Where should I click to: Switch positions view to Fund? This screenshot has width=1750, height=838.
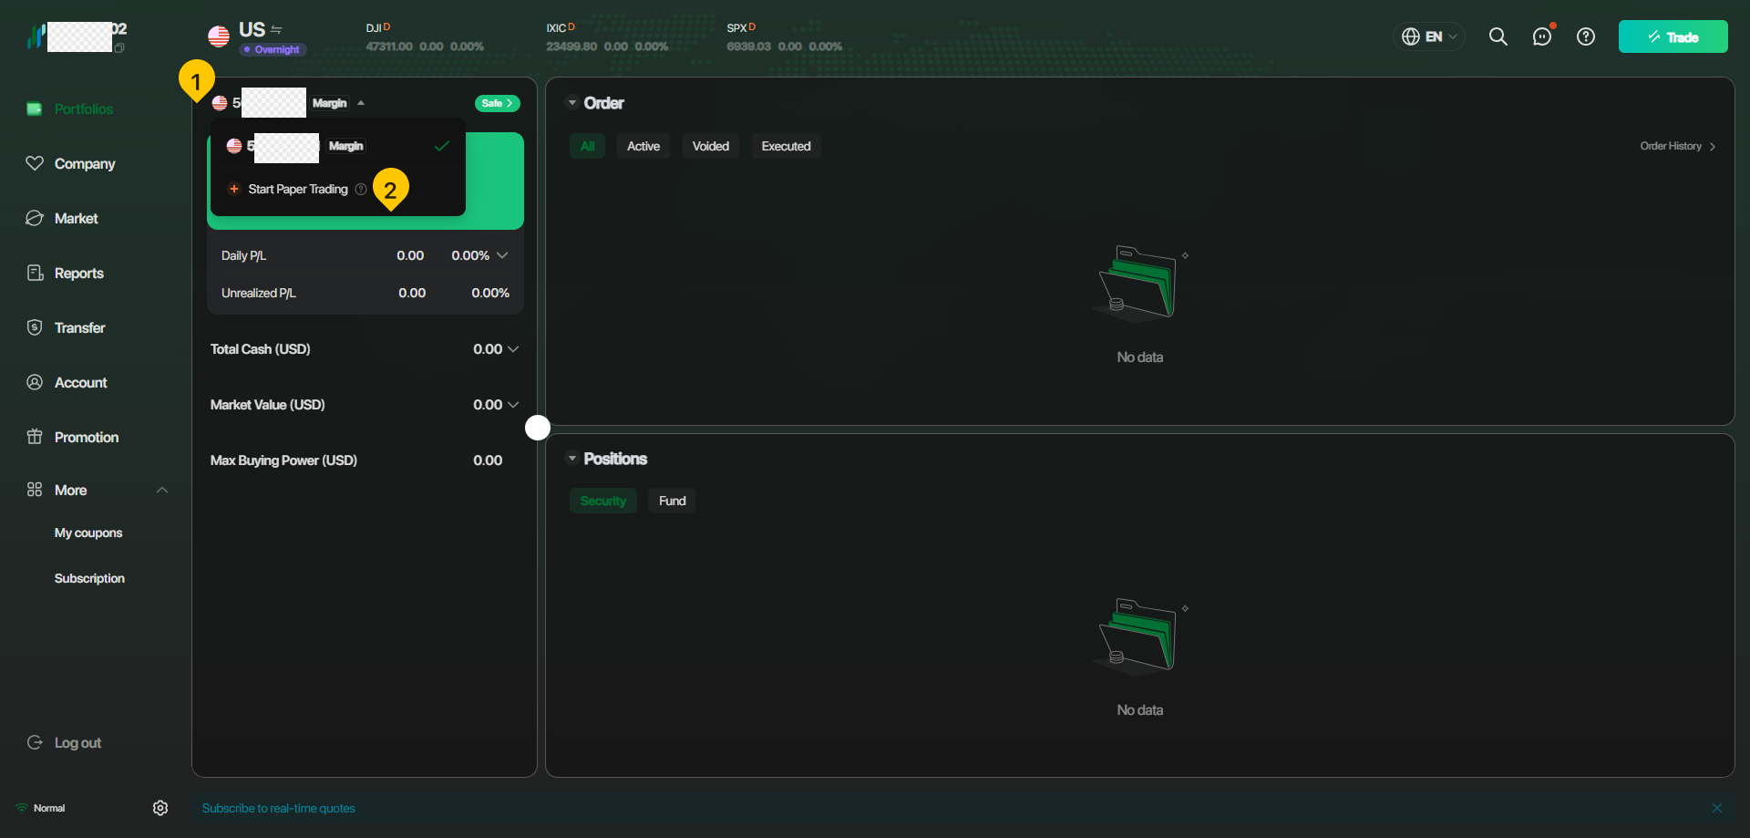[672, 501]
